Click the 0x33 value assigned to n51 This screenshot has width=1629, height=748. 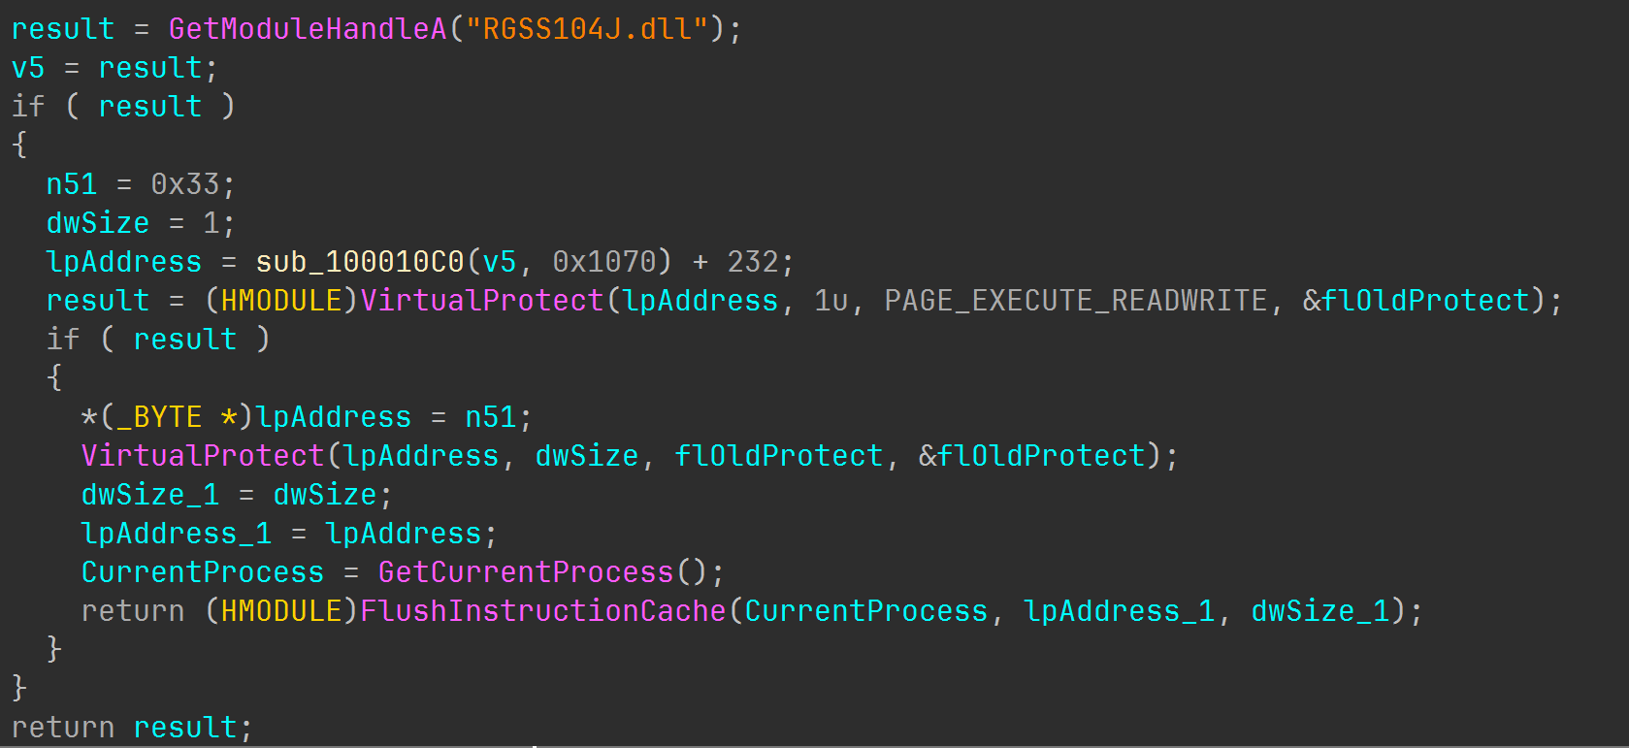(184, 184)
